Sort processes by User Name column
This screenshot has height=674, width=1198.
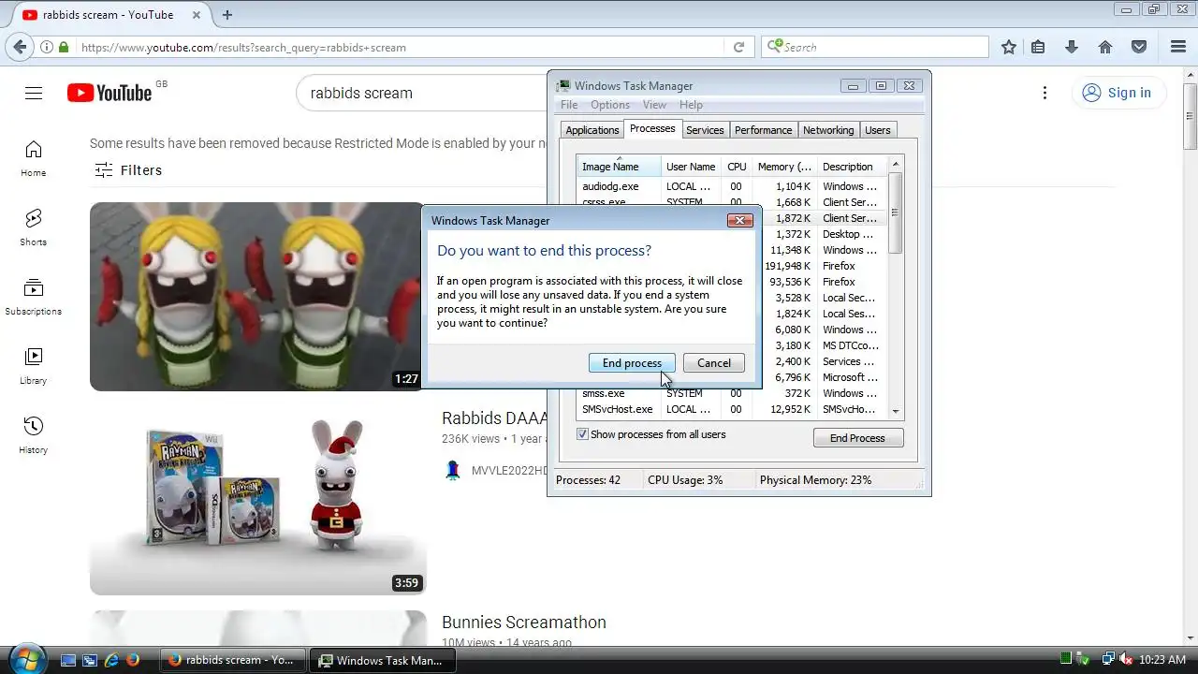click(x=691, y=167)
